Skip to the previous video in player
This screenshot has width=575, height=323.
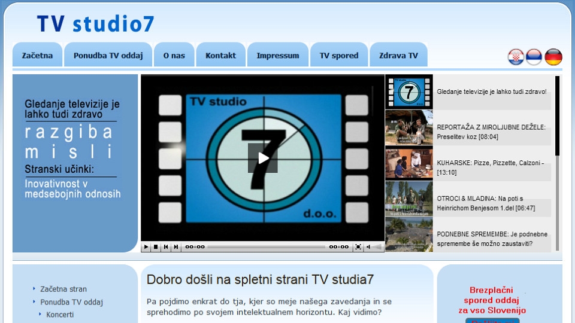tap(166, 246)
